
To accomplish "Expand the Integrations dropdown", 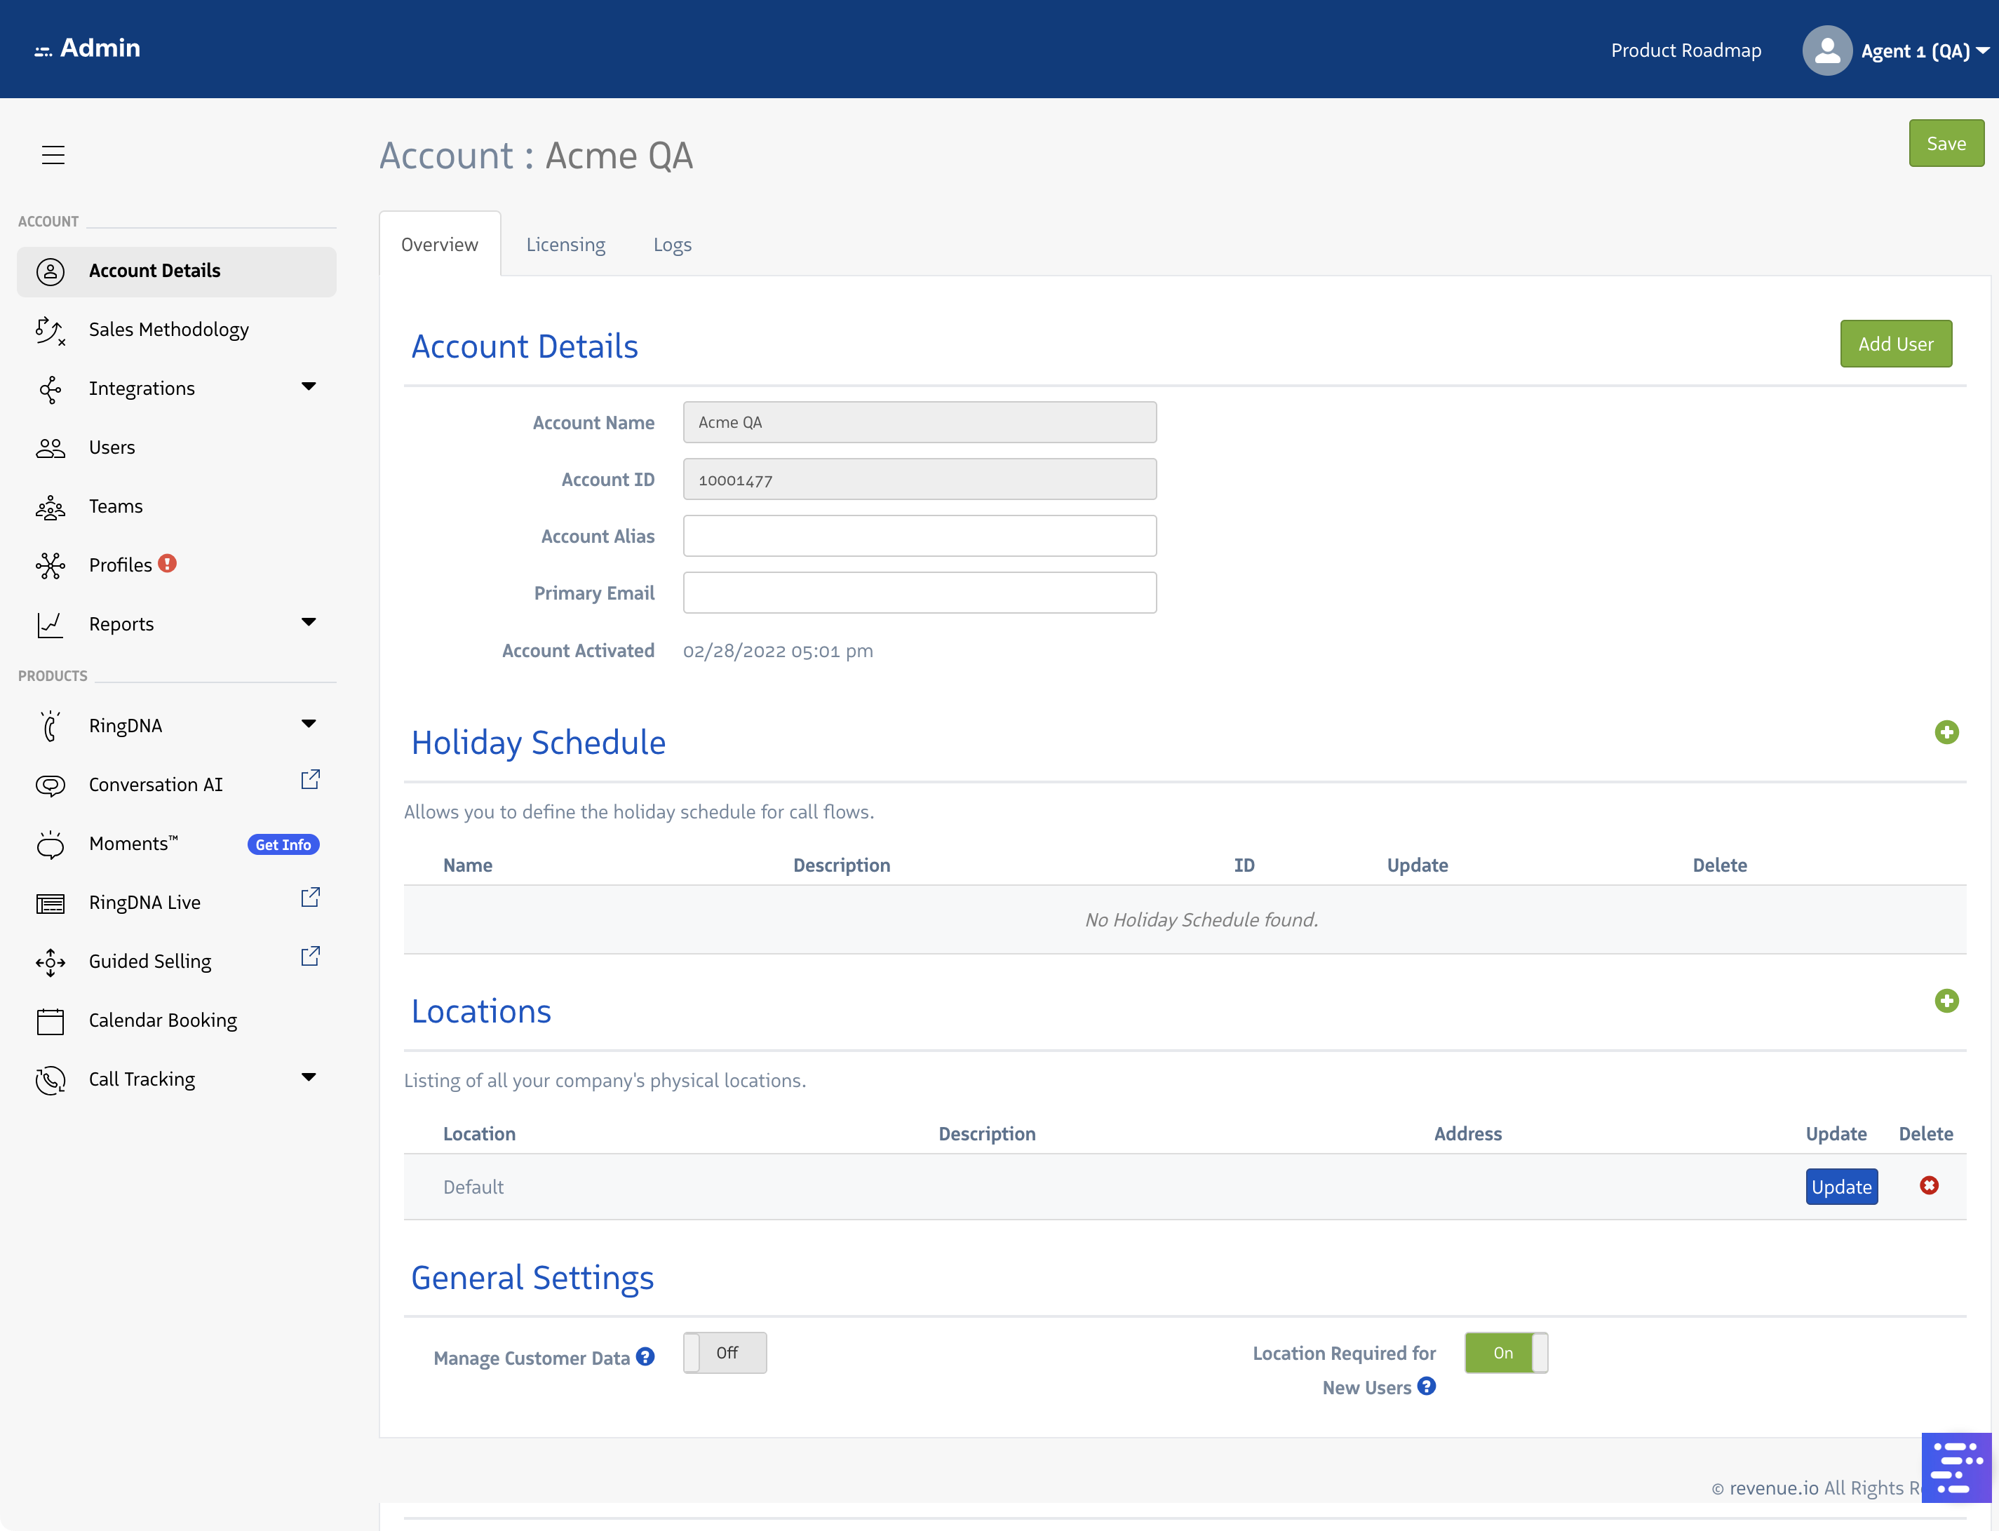I will click(x=309, y=386).
